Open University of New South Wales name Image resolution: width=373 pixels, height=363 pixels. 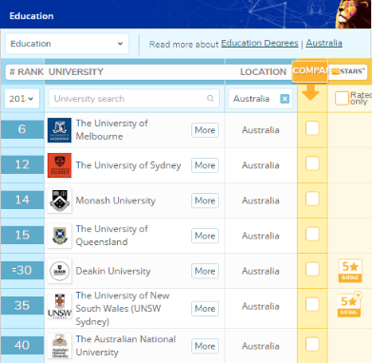pos(123,309)
